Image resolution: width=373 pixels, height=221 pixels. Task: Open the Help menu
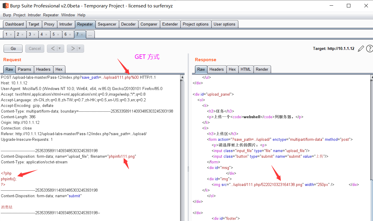81,15
